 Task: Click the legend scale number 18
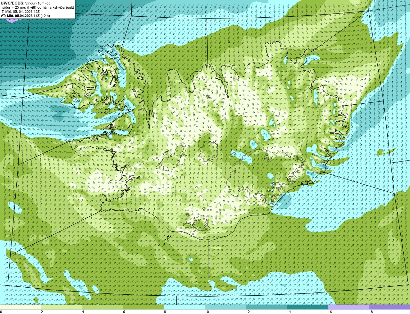pyautogui.click(x=371, y=312)
